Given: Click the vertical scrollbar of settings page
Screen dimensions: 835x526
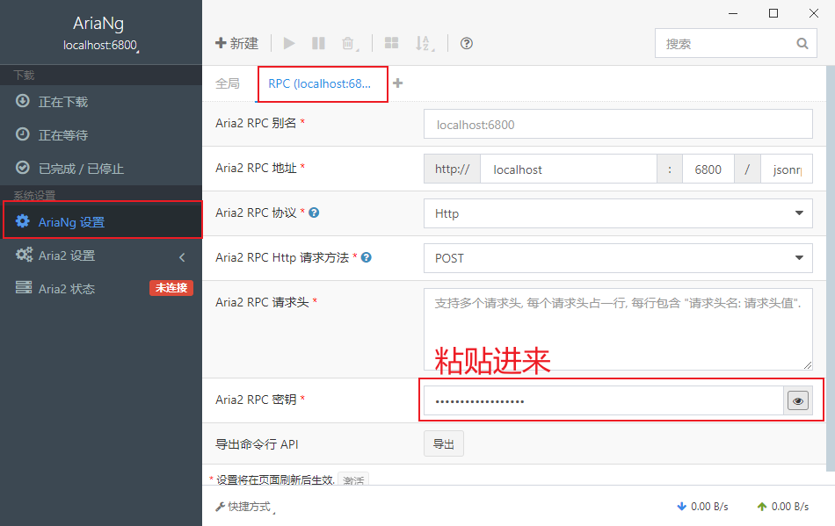Looking at the screenshot, I should pyautogui.click(x=831, y=270).
